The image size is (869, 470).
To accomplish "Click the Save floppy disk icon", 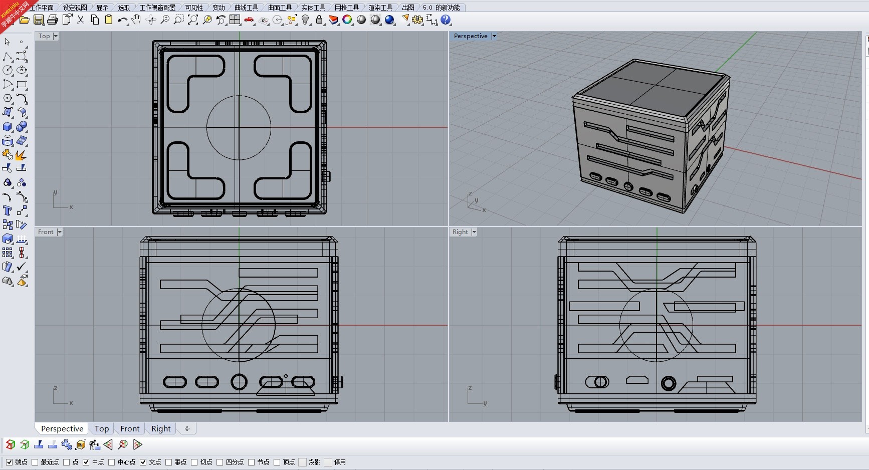I will point(39,20).
